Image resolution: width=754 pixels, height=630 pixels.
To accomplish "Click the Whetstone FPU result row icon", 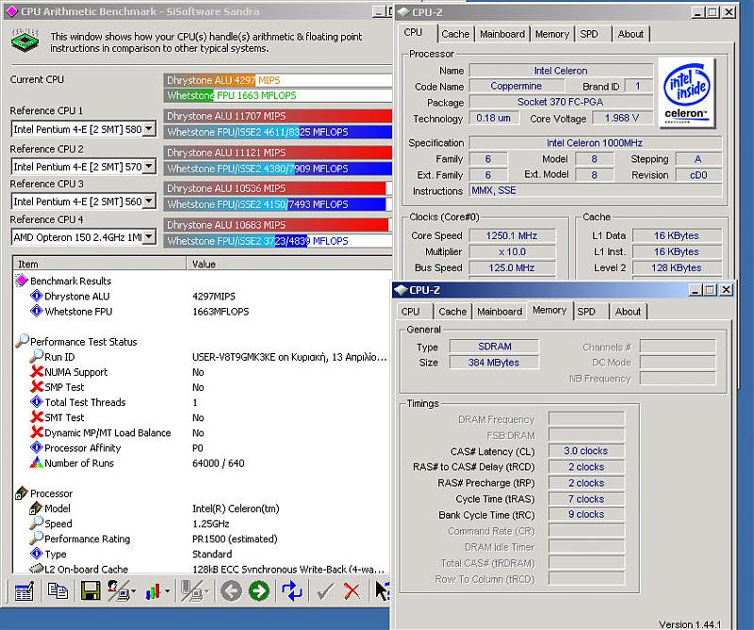I will 37,311.
